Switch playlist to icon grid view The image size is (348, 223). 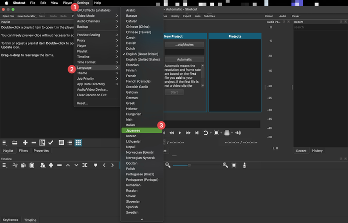tap(78, 143)
